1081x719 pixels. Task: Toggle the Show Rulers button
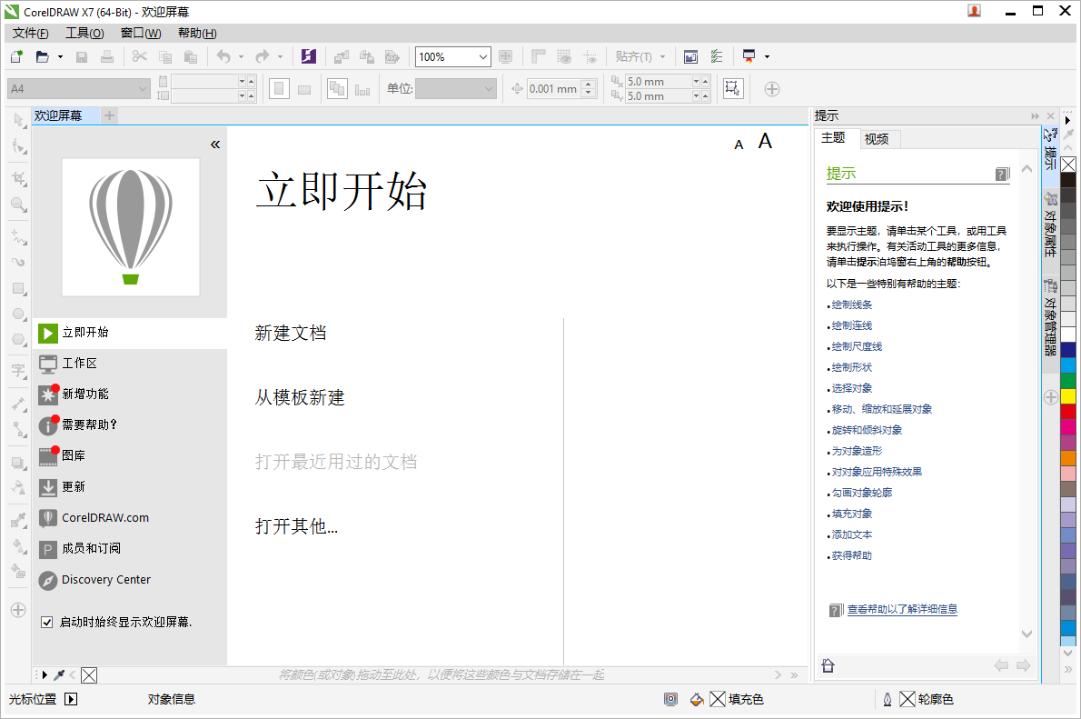click(539, 56)
